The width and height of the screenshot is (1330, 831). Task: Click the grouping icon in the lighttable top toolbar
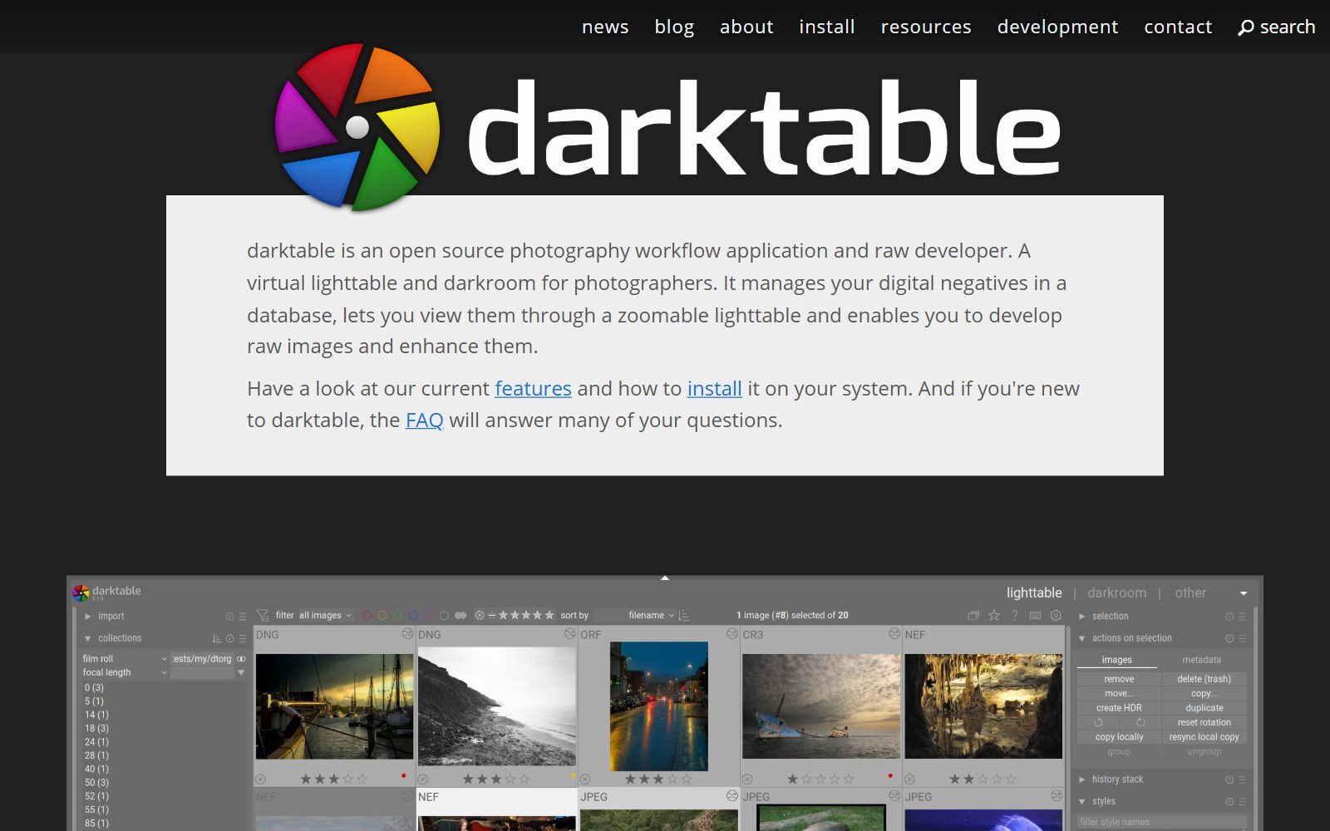pos(973,616)
